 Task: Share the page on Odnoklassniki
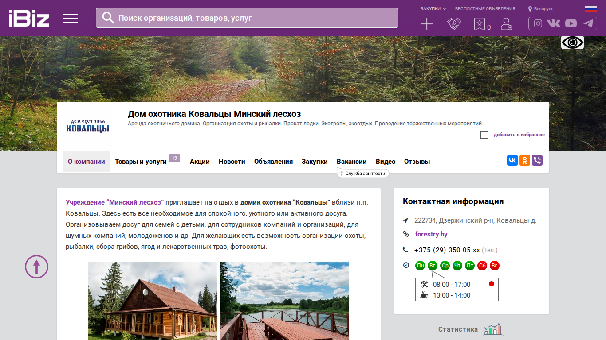(525, 160)
